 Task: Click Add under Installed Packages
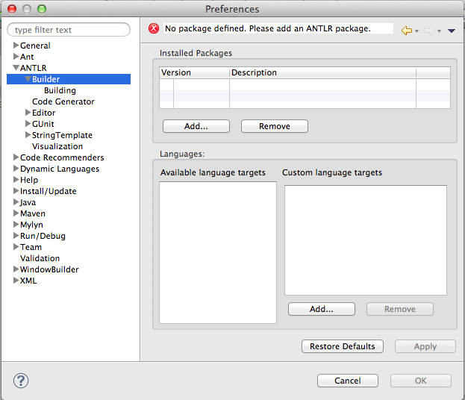(196, 126)
